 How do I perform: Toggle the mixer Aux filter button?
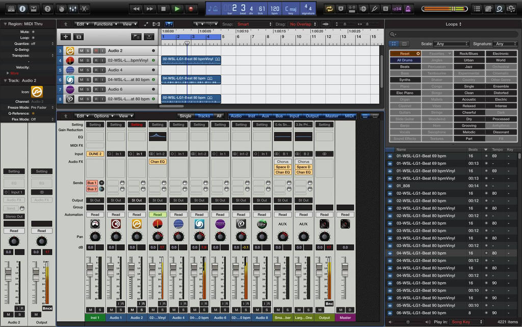pos(265,116)
